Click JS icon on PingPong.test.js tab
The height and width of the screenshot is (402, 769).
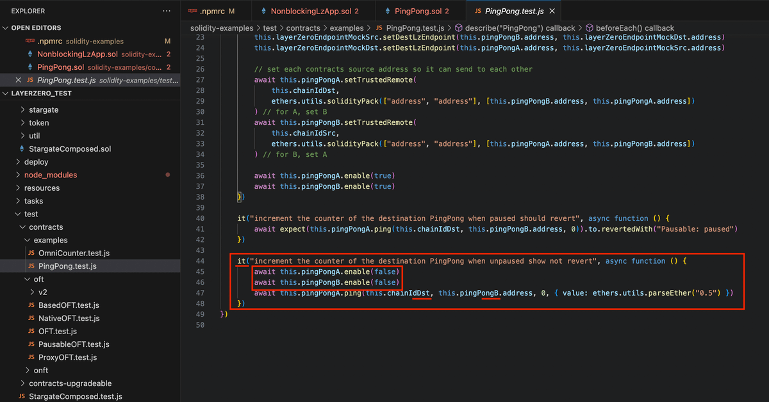477,12
